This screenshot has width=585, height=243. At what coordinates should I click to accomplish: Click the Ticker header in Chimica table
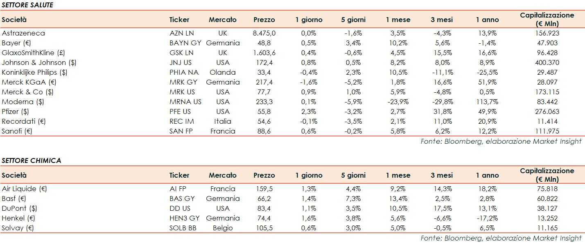click(179, 175)
